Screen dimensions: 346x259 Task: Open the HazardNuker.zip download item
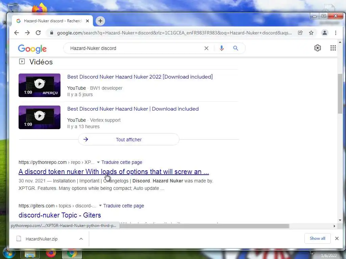click(42, 239)
